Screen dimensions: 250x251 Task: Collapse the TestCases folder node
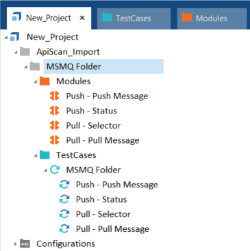pyautogui.click(x=36, y=156)
